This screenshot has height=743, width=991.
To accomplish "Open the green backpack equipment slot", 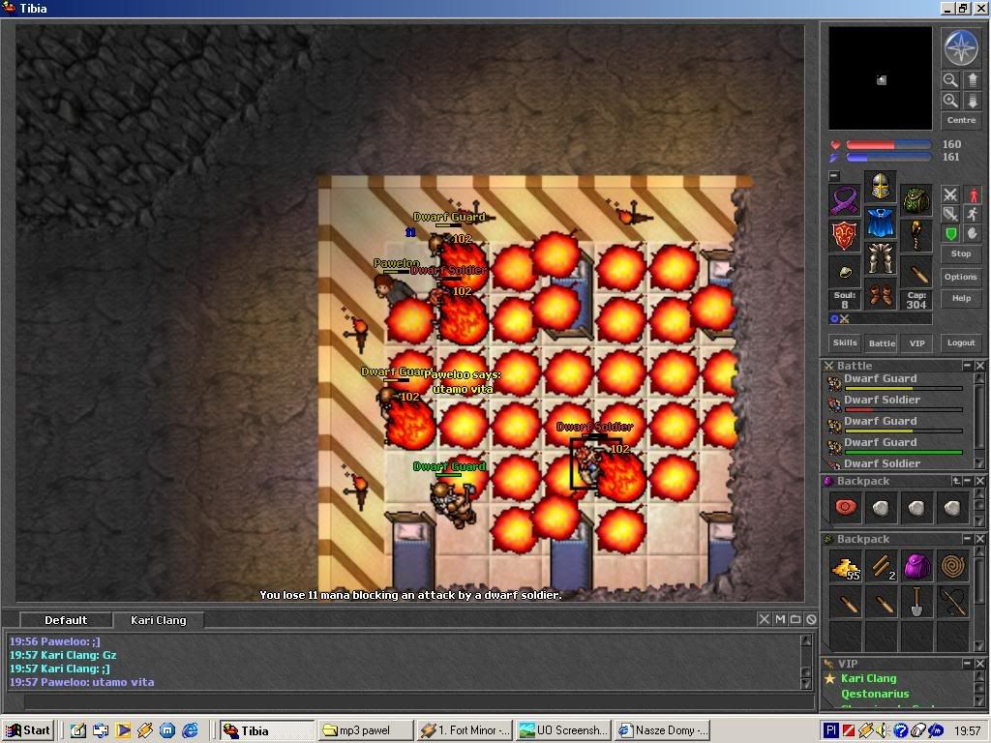I will click(x=916, y=200).
